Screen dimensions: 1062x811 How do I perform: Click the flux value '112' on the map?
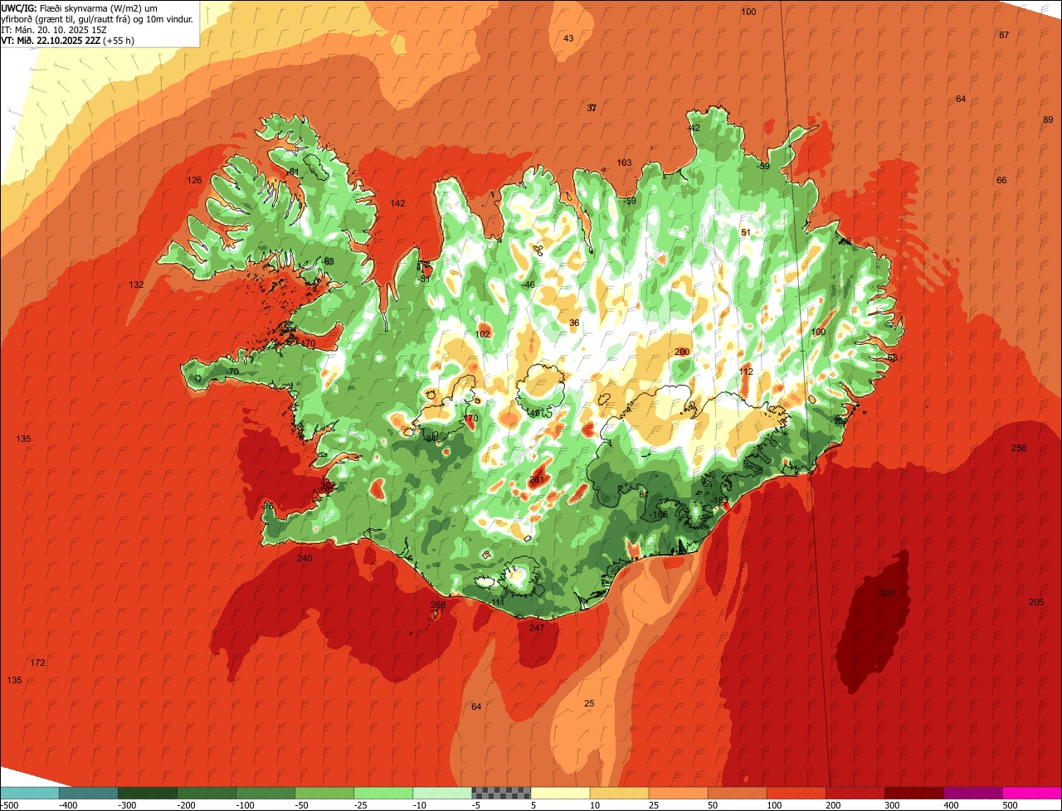click(x=746, y=372)
